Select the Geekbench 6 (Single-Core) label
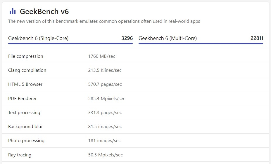271x164 pixels. point(38,38)
